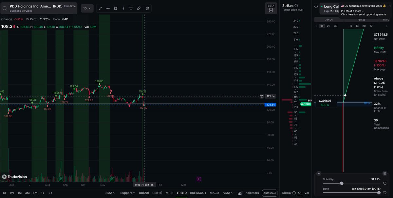Select the 1D time range
The image size is (393, 198).
coord(4,193)
